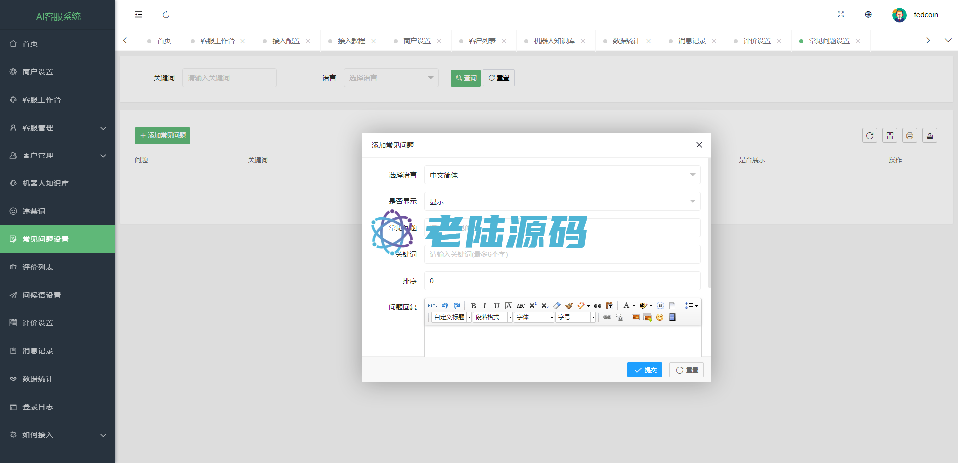Click the print icon above the table
The width and height of the screenshot is (958, 463).
[x=910, y=135]
